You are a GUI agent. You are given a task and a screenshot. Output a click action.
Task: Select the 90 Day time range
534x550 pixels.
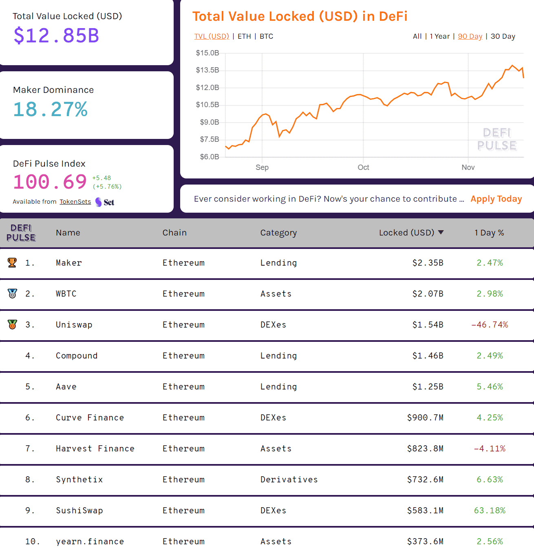point(470,36)
